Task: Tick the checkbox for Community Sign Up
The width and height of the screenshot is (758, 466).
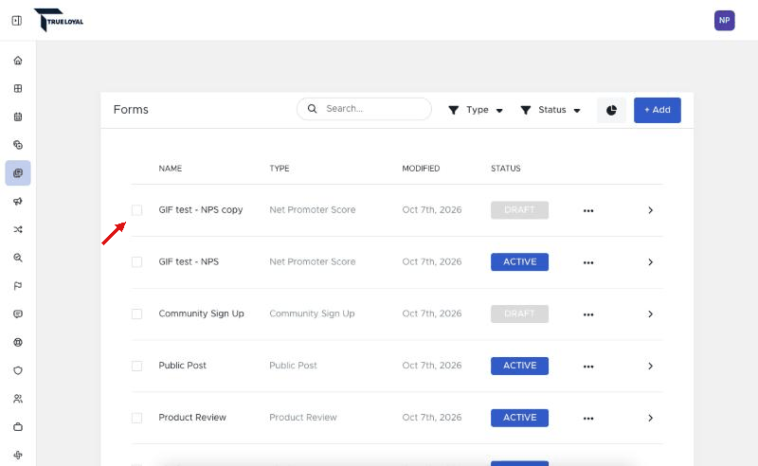Action: point(136,314)
